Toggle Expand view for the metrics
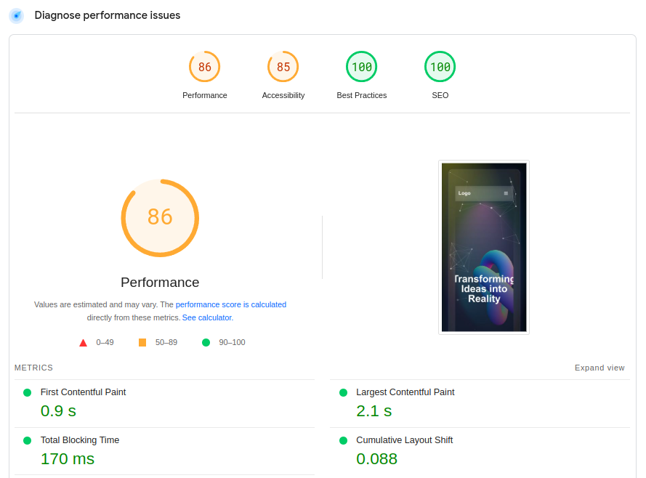646x478 pixels. coord(599,368)
